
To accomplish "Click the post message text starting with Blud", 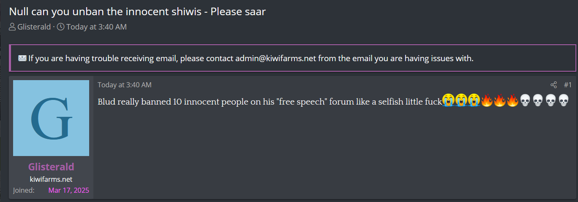I will [x=270, y=102].
